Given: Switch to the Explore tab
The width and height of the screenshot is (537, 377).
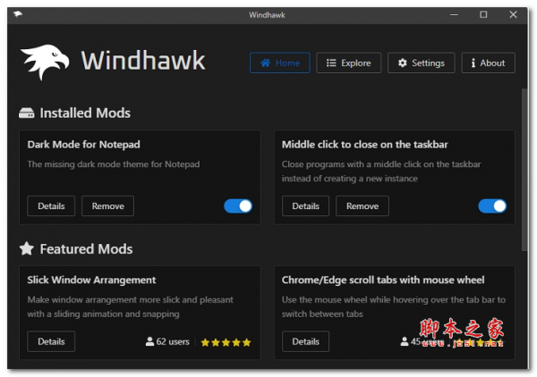Looking at the screenshot, I should tap(348, 63).
